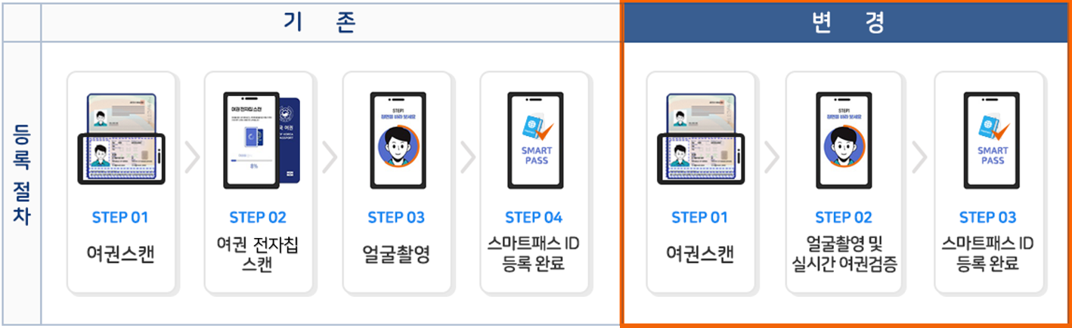This screenshot has height=328, width=1072.
Task: Click the chevron between 기존 STEP 02 and STEP 03
Action: tap(329, 157)
